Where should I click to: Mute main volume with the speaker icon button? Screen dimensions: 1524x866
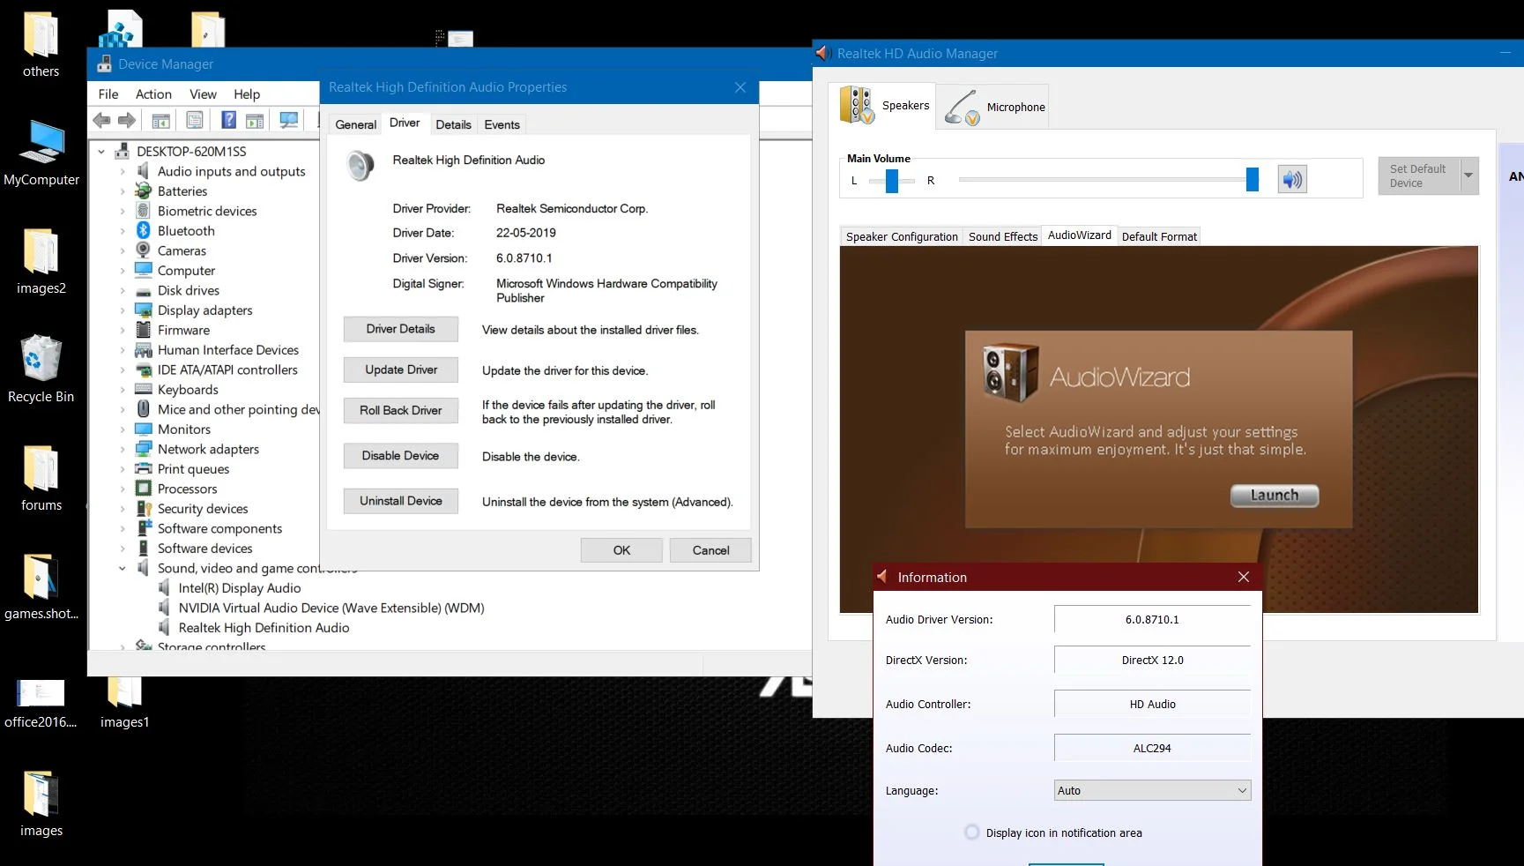1292,180
